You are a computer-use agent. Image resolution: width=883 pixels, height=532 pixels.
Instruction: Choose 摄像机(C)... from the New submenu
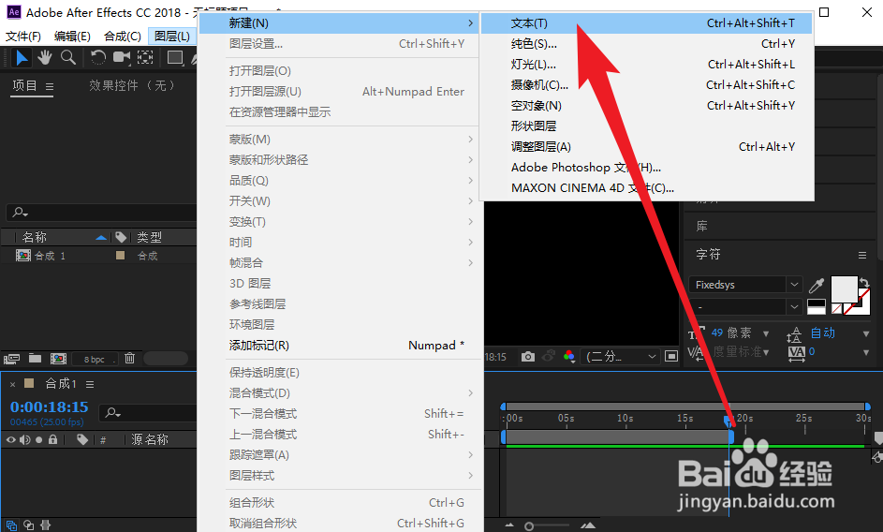(646, 85)
